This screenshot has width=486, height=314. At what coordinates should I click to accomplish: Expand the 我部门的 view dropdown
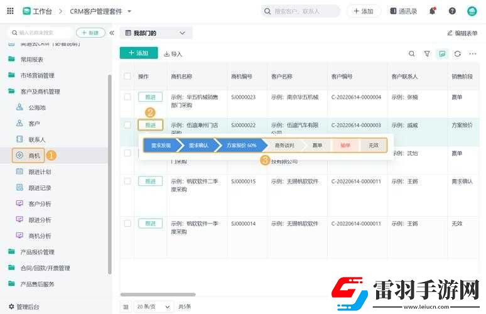tap(182, 33)
